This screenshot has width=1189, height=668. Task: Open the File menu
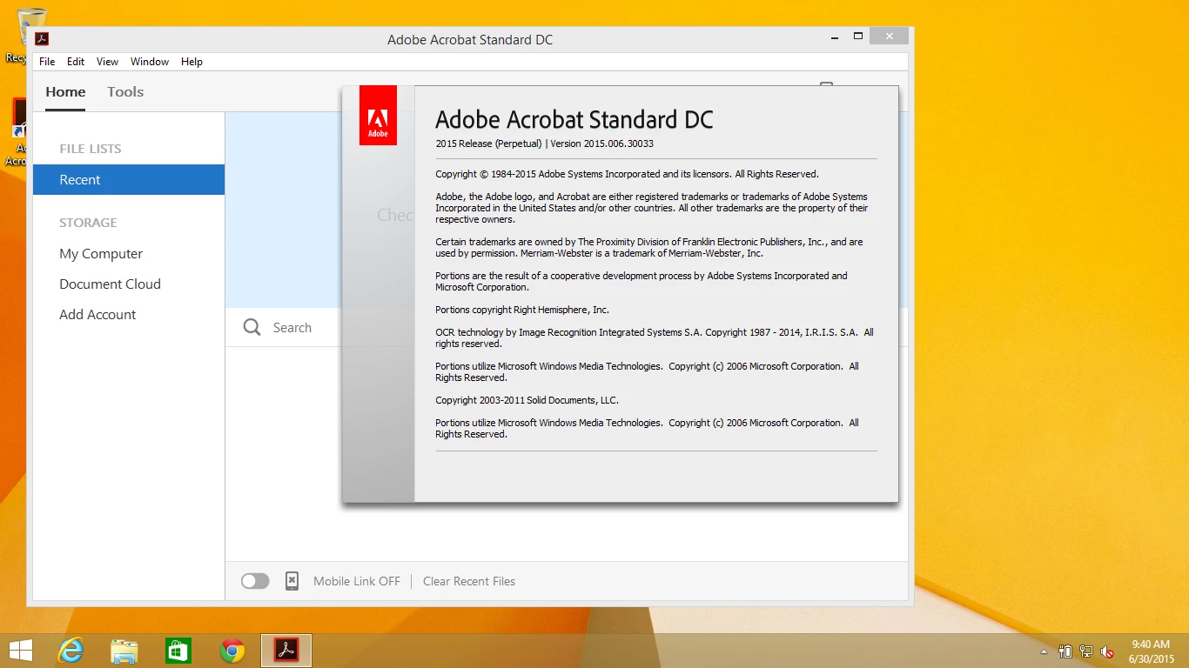(x=47, y=62)
